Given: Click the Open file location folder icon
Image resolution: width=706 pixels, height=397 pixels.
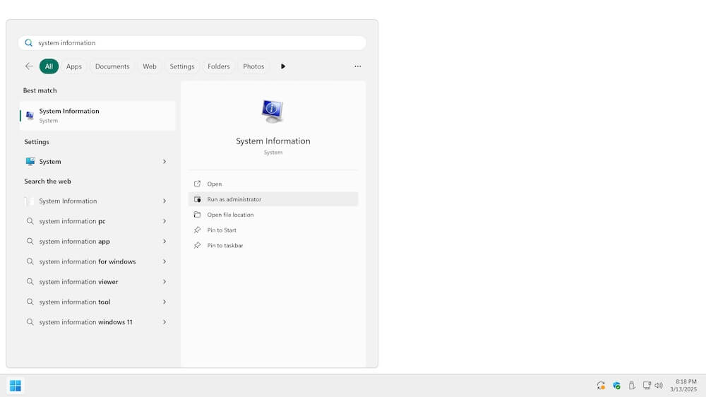Looking at the screenshot, I should [x=197, y=215].
